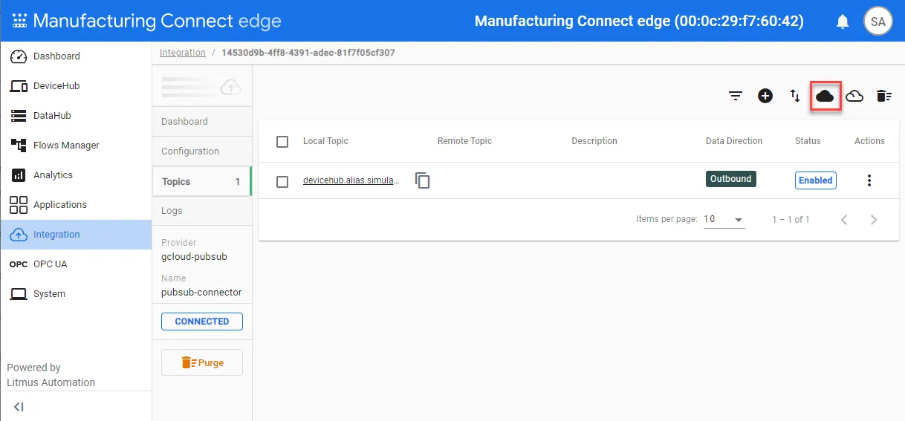Click the Outbound data direction badge
The width and height of the screenshot is (905, 421).
coord(731,179)
